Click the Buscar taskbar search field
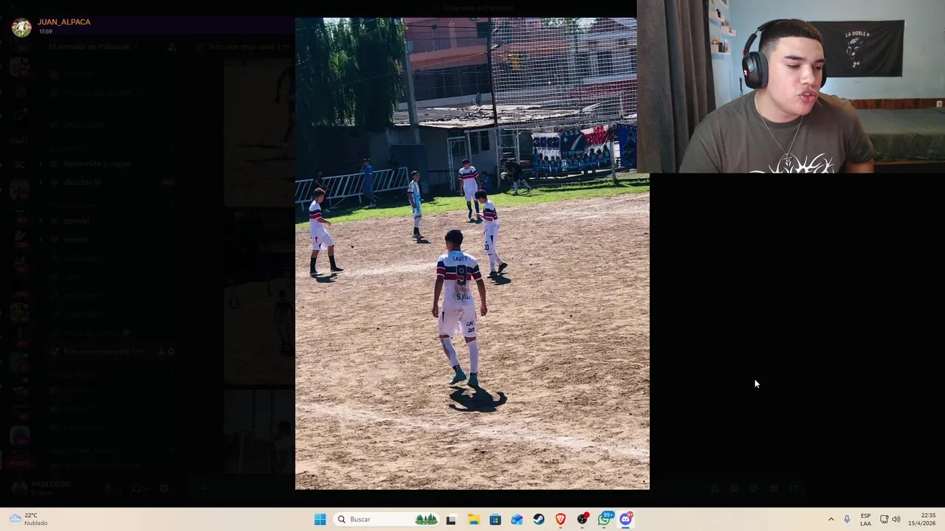This screenshot has width=945, height=531. [386, 519]
